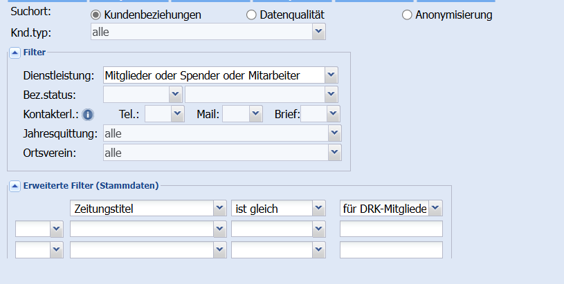The image size is (564, 284).
Task: Click the Kontakterlaubnis info icon
Action: [88, 114]
